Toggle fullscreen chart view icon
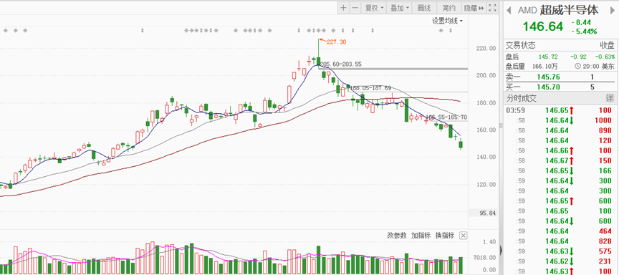 click(x=492, y=7)
